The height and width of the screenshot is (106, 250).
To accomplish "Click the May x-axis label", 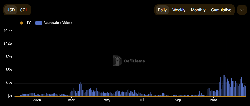I will tap(107, 100).
